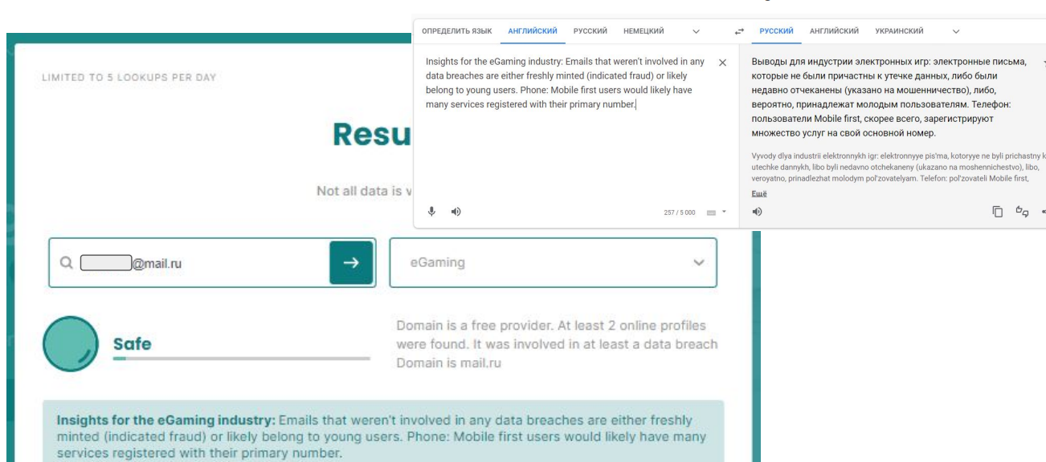1046x462 pixels.
Task: Click the Ещё link to show more
Action: pyautogui.click(x=759, y=193)
